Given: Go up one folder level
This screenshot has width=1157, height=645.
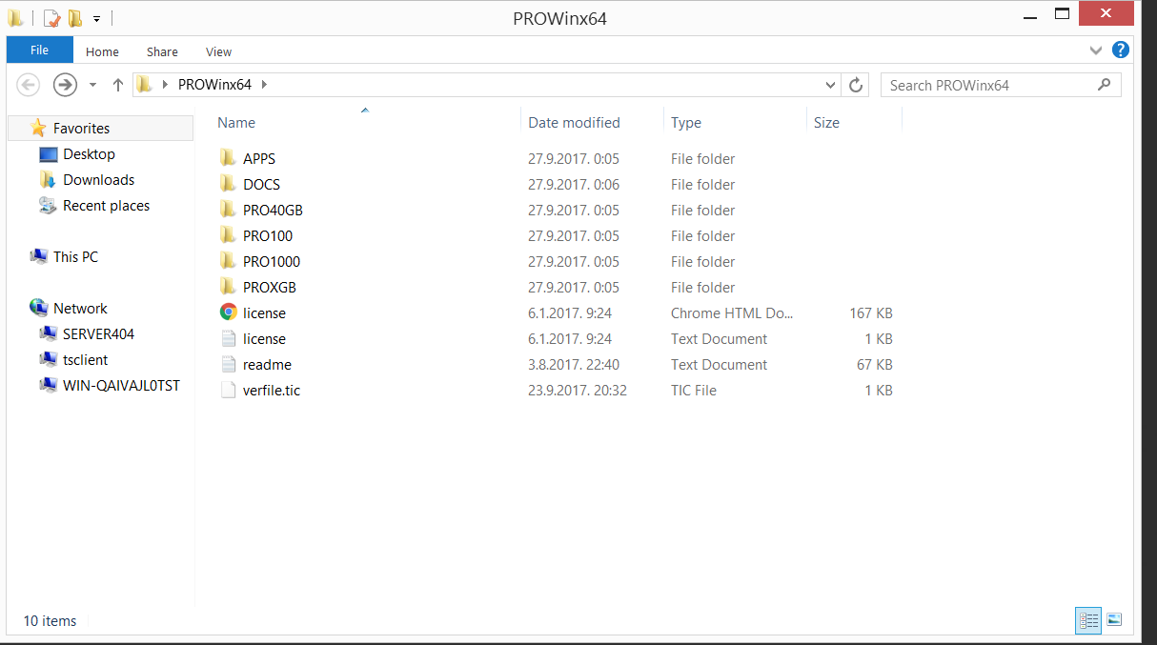Looking at the screenshot, I should pos(118,85).
